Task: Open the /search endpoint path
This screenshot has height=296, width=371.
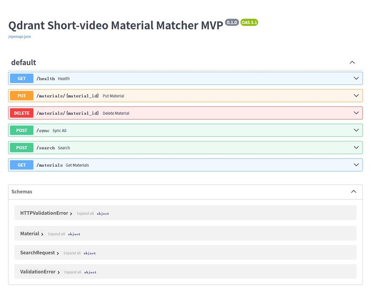Action: point(45,148)
